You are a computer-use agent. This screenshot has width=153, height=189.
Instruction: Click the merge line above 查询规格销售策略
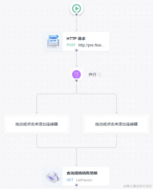(76, 157)
